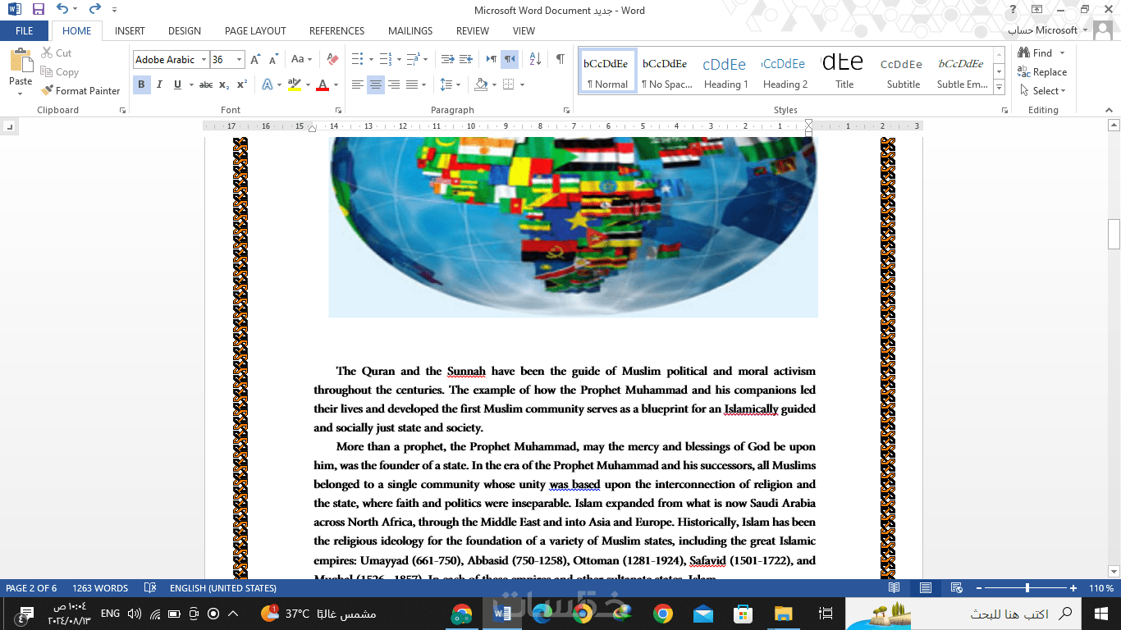This screenshot has height=630, width=1121.
Task: Redo the last action
Action: coord(94,10)
